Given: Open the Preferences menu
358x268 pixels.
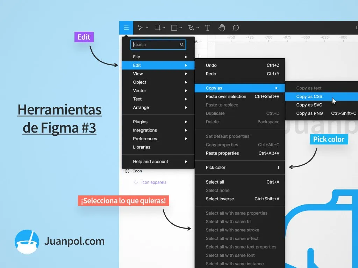Looking at the screenshot, I should 158,139.
